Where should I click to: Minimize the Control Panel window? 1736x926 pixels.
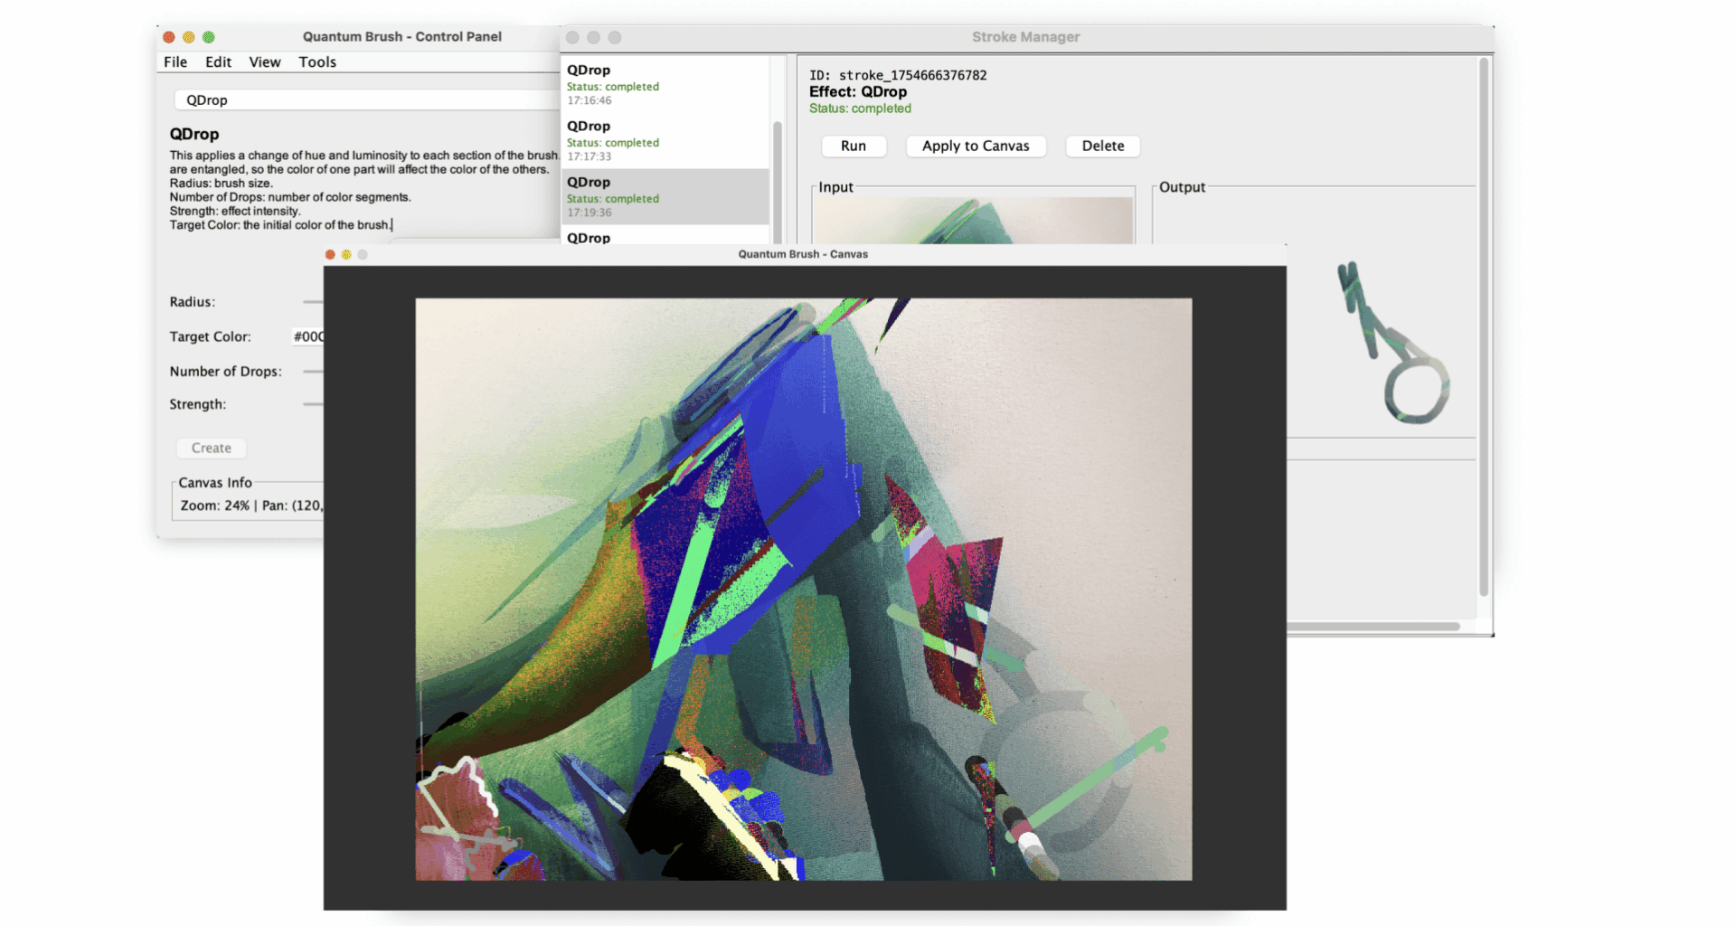point(189,37)
